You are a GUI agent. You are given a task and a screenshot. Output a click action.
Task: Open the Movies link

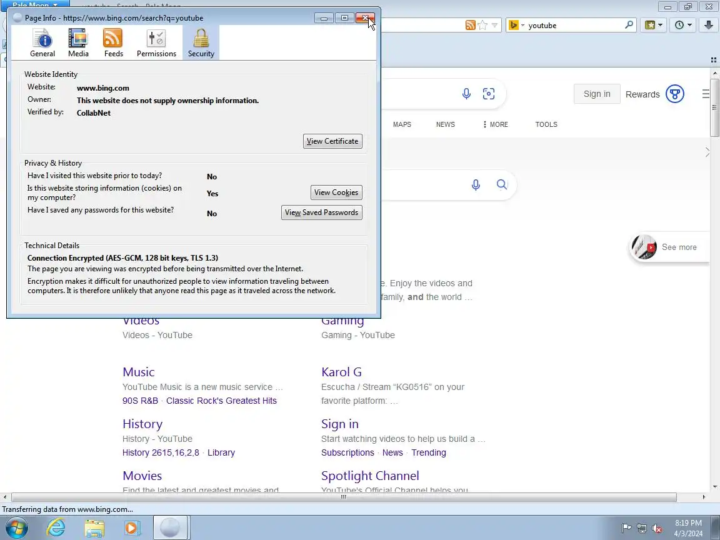tap(142, 476)
